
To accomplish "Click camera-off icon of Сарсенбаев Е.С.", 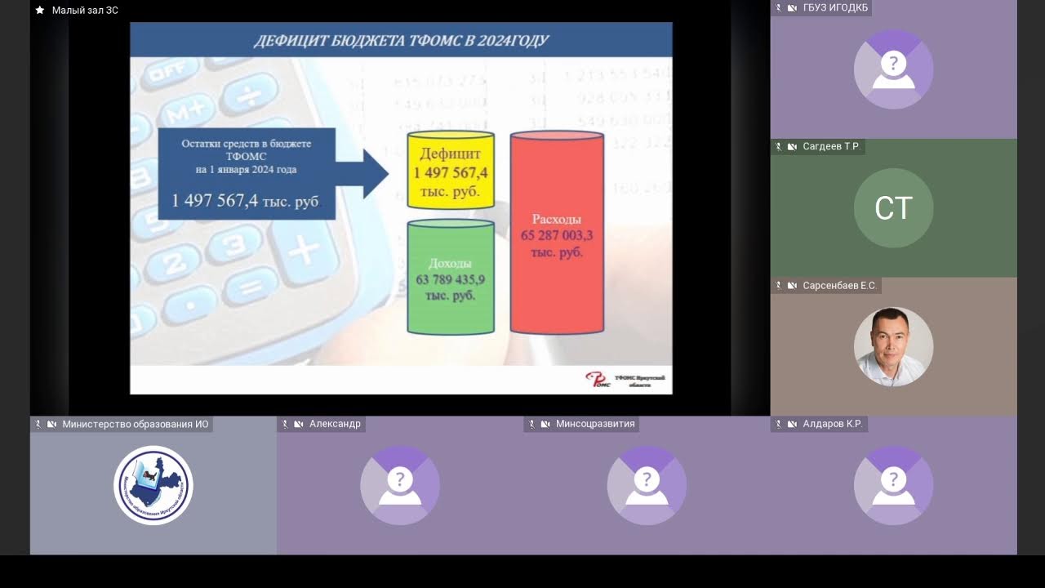I will (792, 286).
